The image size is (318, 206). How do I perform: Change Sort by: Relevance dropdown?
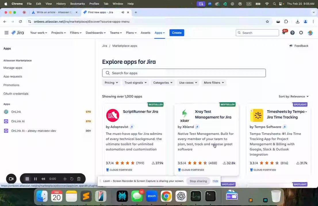(x=294, y=96)
